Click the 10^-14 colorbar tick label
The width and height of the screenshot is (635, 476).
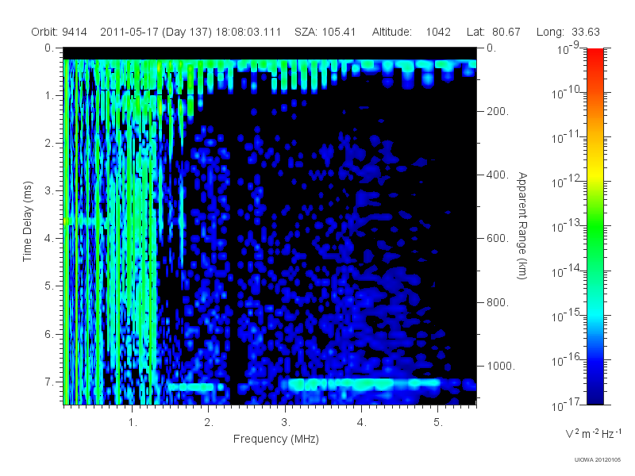coord(568,271)
